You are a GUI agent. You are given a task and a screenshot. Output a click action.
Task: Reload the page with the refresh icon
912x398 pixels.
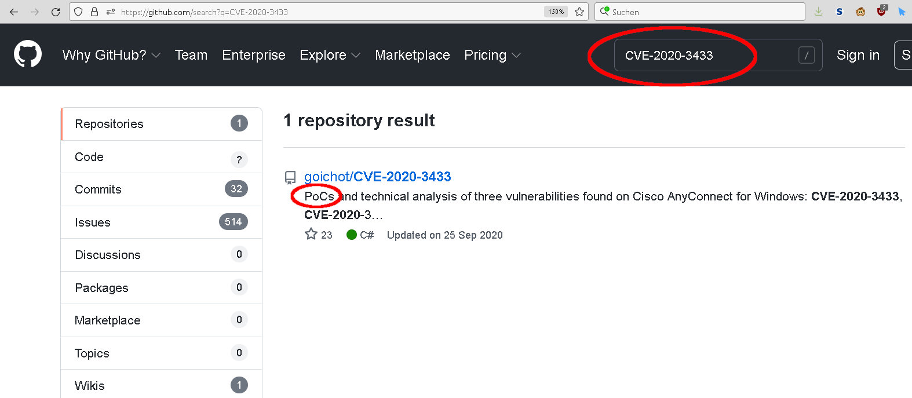pyautogui.click(x=56, y=12)
